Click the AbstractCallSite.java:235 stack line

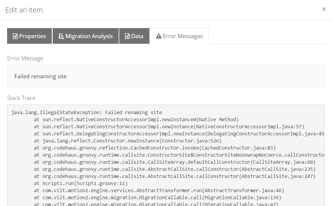coord(175,169)
